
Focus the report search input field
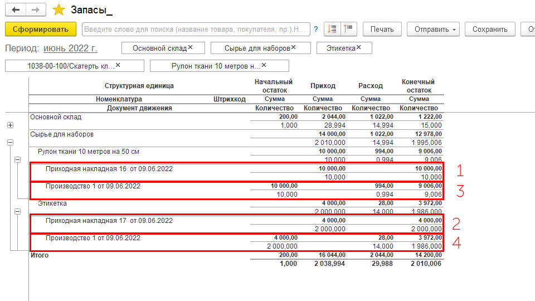(195, 30)
